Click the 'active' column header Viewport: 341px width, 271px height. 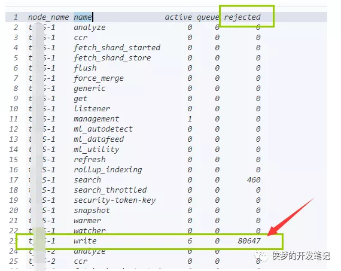click(178, 17)
